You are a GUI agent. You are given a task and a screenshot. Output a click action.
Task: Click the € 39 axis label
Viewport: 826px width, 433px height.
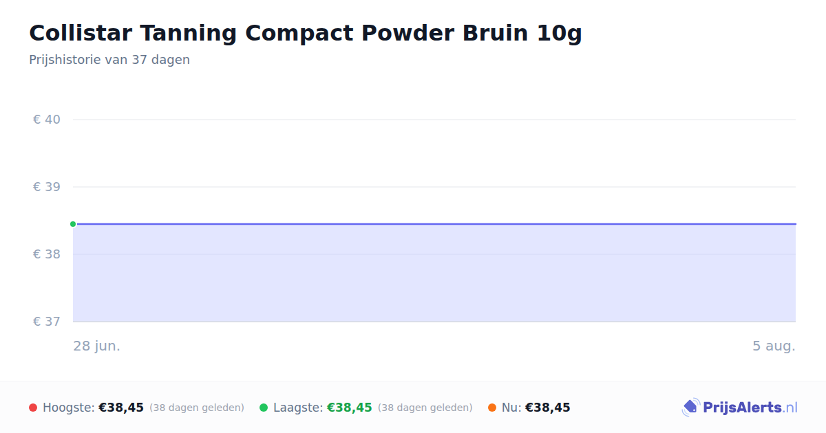[47, 187]
